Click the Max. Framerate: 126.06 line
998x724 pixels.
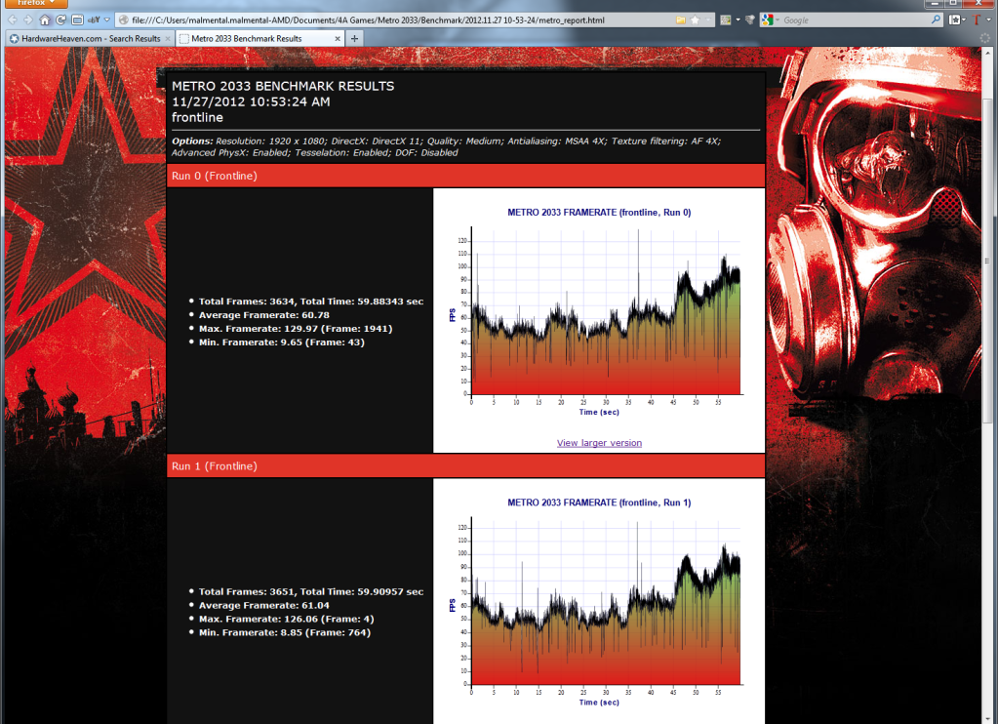click(x=287, y=619)
